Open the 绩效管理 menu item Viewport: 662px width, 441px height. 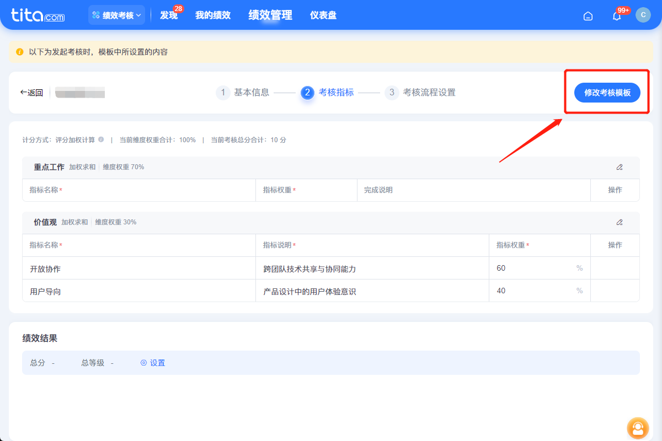click(x=270, y=15)
